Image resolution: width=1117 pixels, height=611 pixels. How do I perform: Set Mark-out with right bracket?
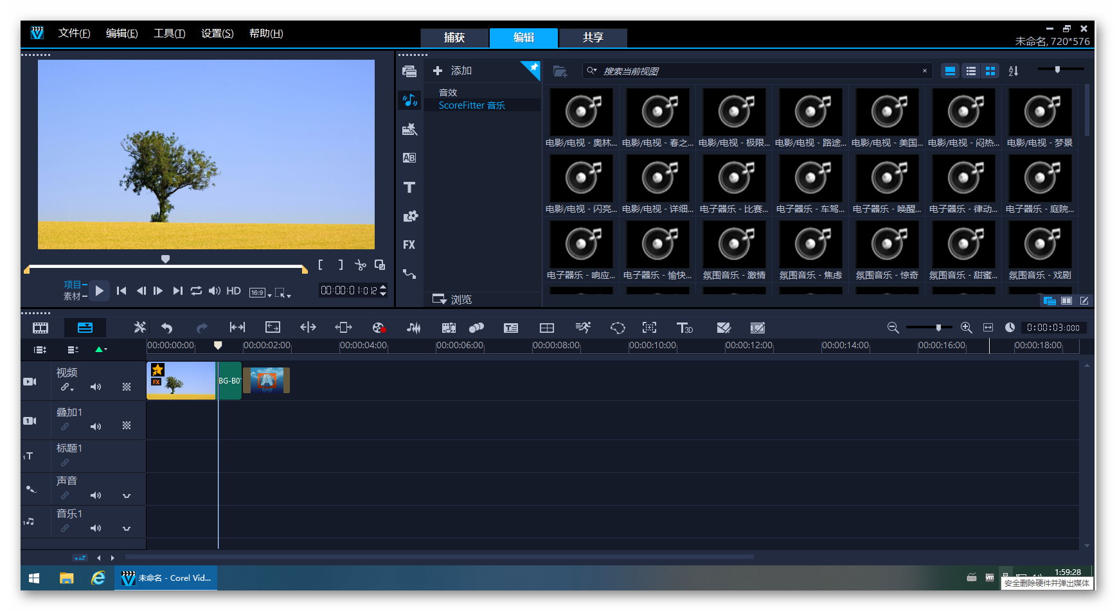(341, 265)
